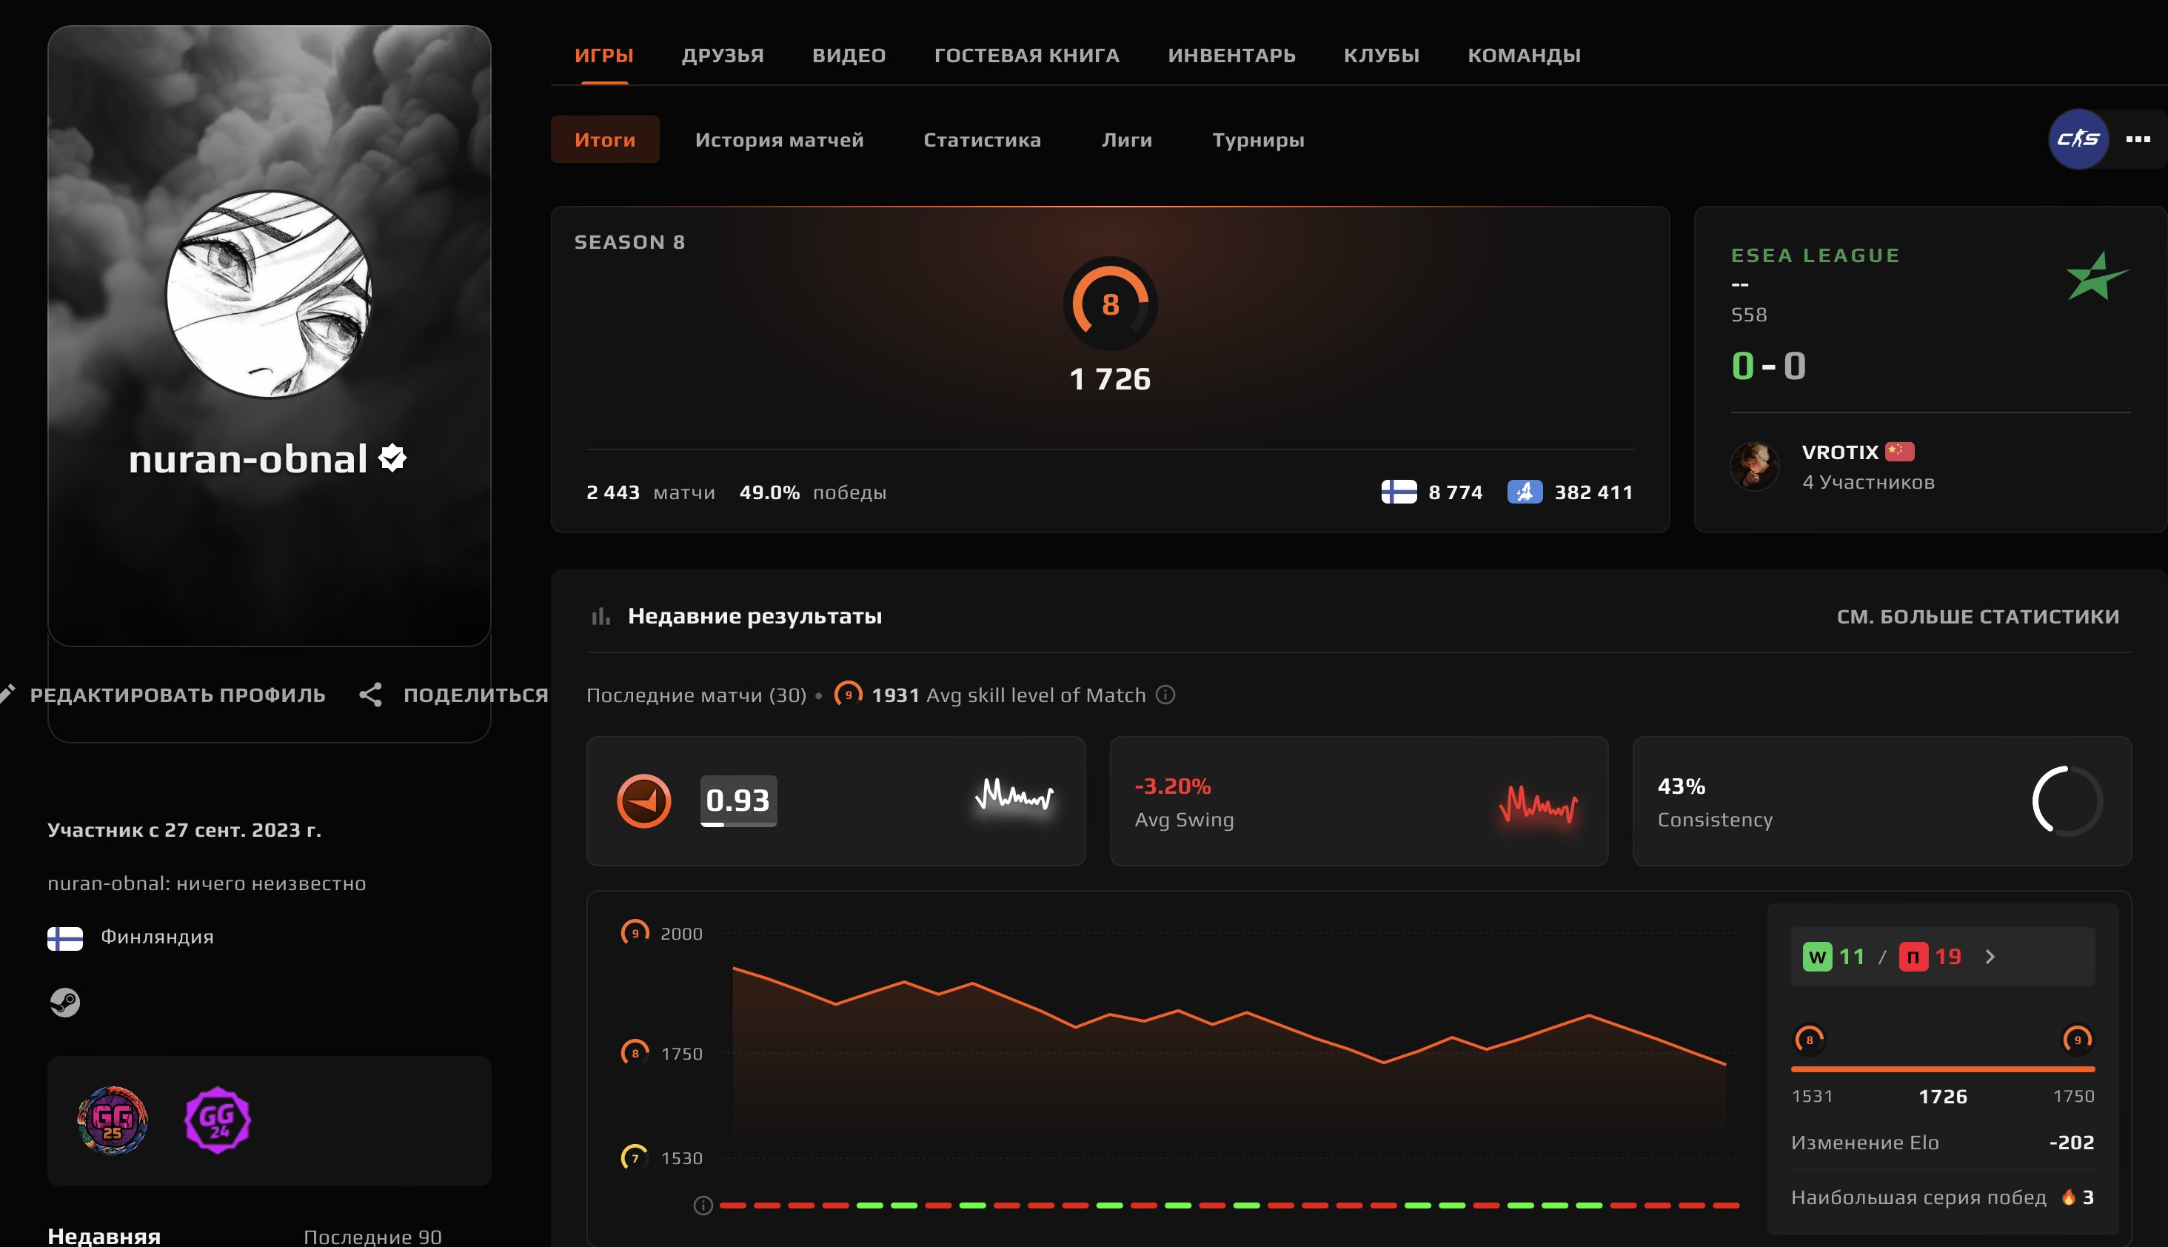Open the ВИДЕО tab

(x=849, y=55)
